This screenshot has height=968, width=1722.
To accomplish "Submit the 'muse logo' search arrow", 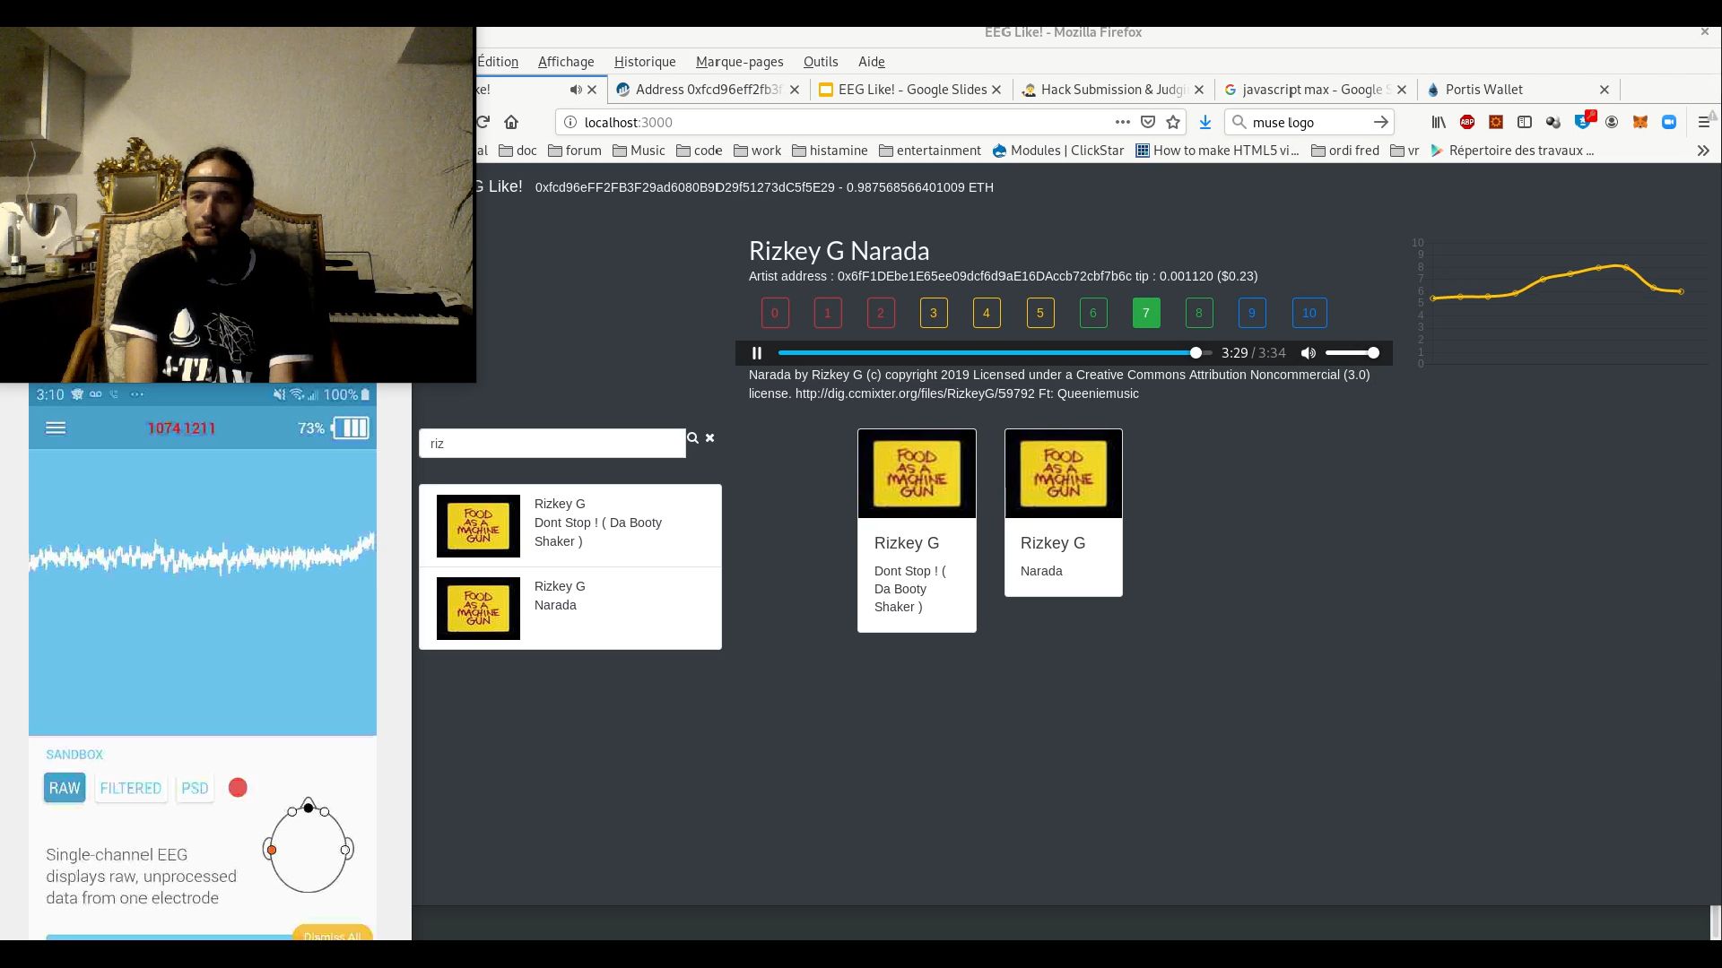I will (x=1381, y=122).
